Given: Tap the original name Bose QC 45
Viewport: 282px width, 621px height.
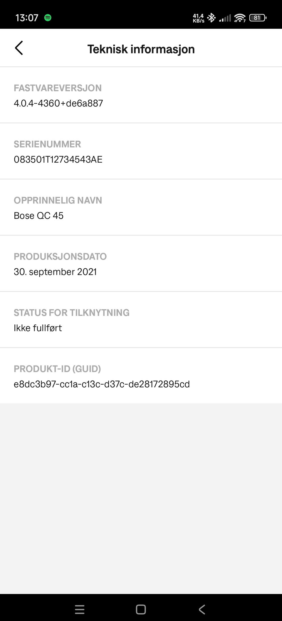Looking at the screenshot, I should (39, 216).
